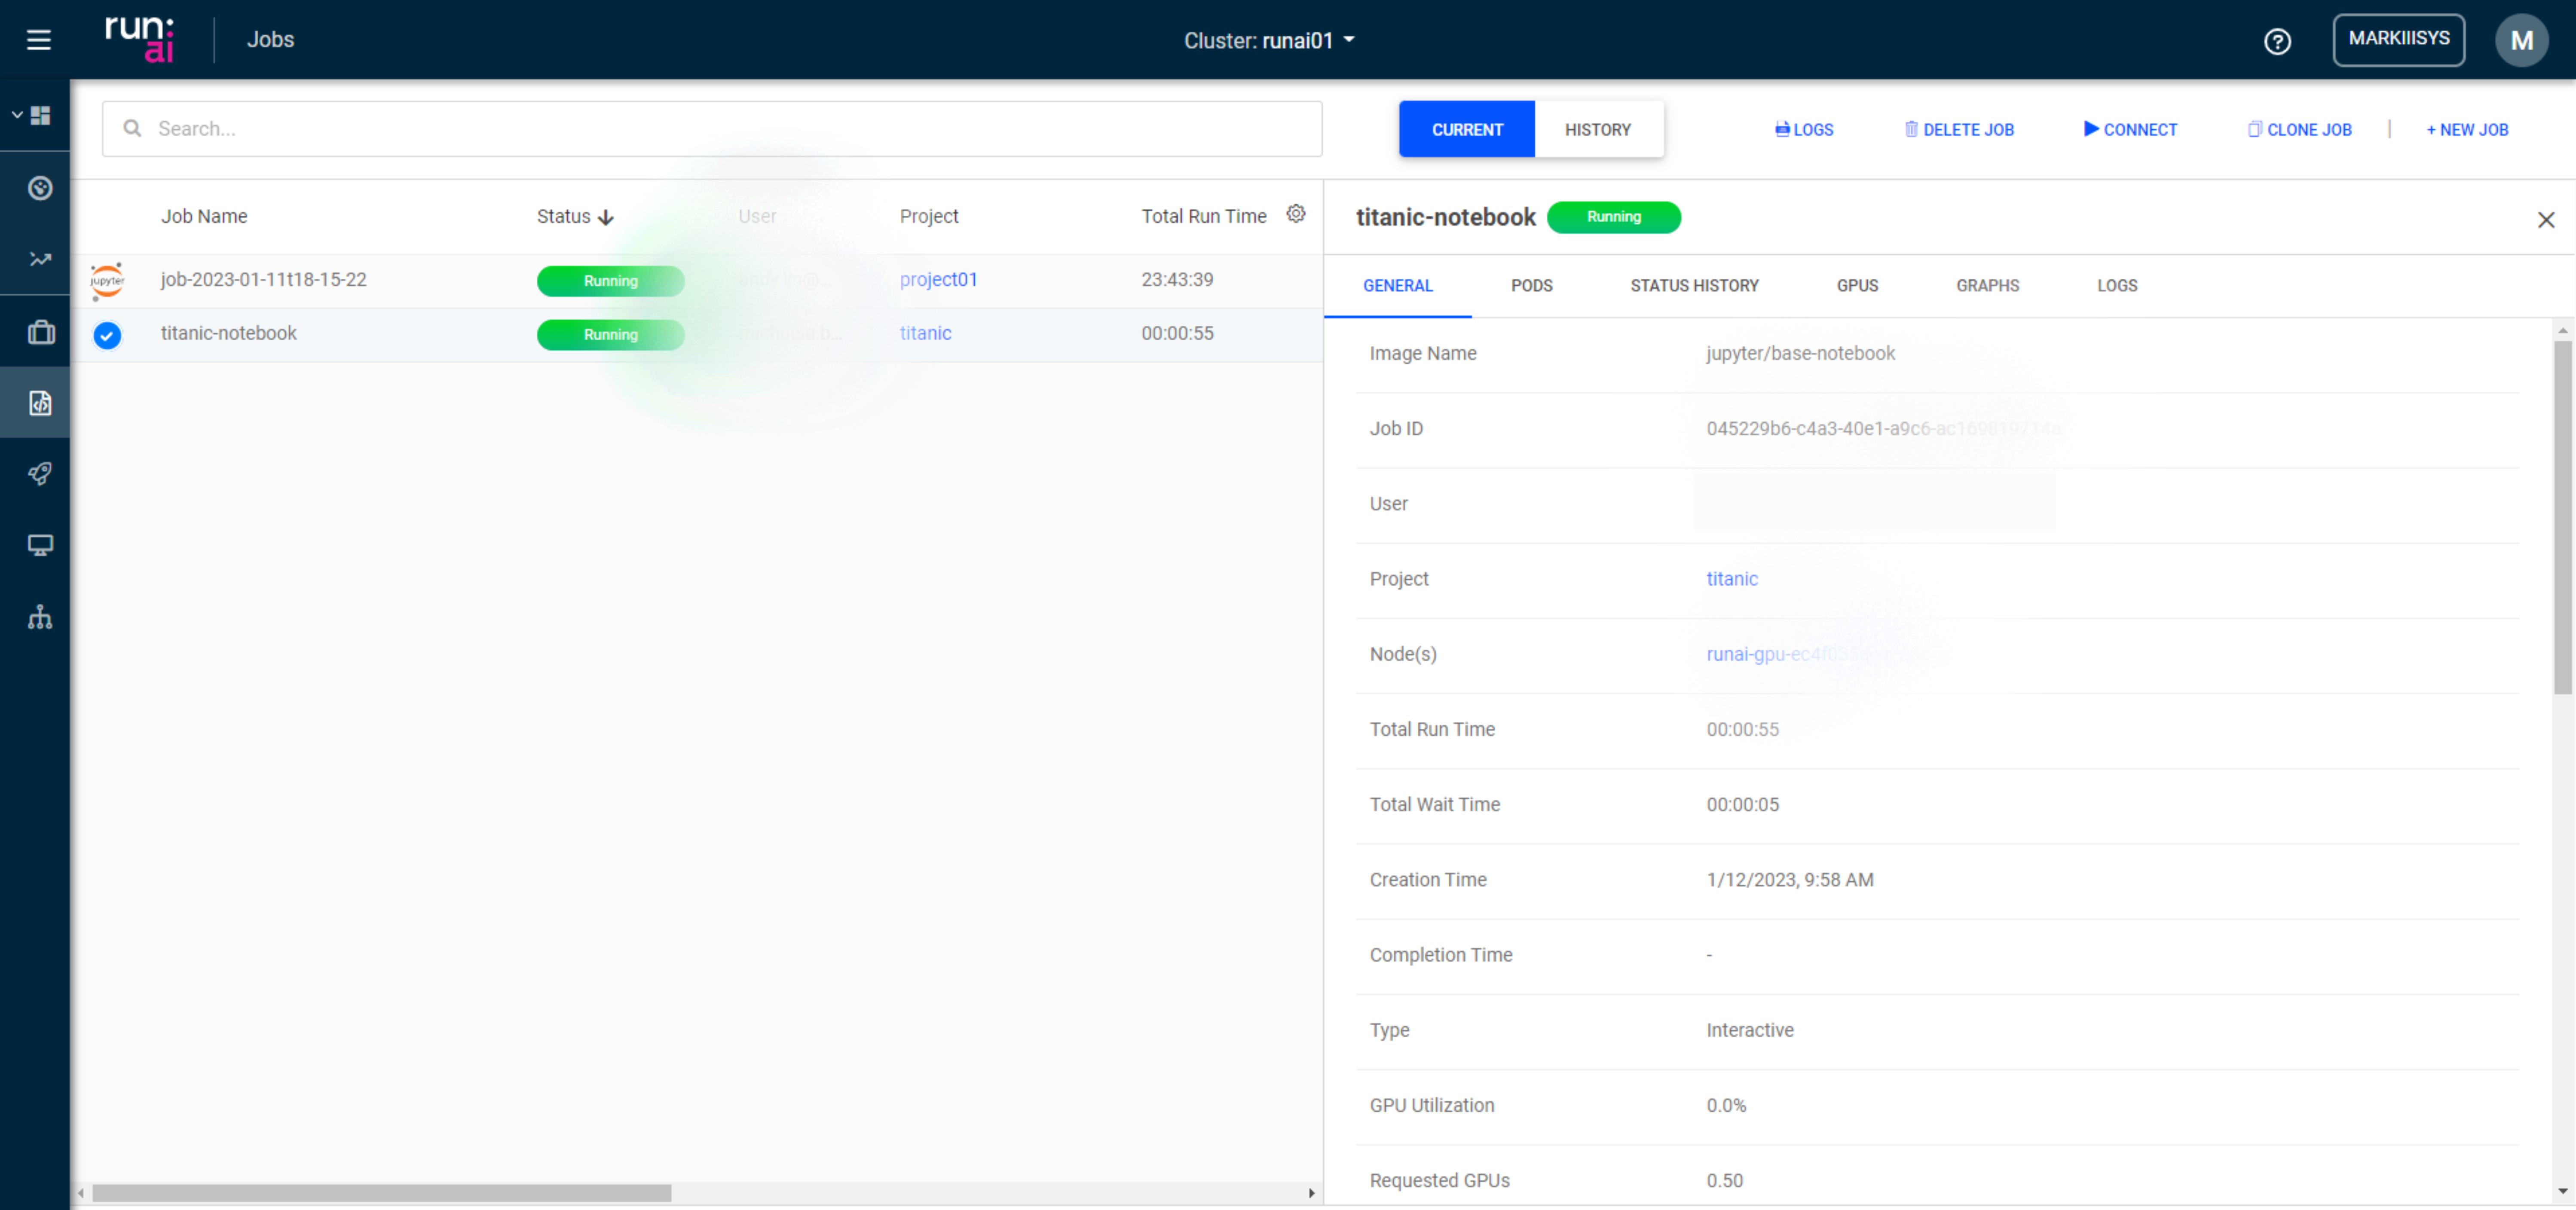The height and width of the screenshot is (1210, 2576).
Task: Switch to the GENERAL tab
Action: pyautogui.click(x=1397, y=286)
